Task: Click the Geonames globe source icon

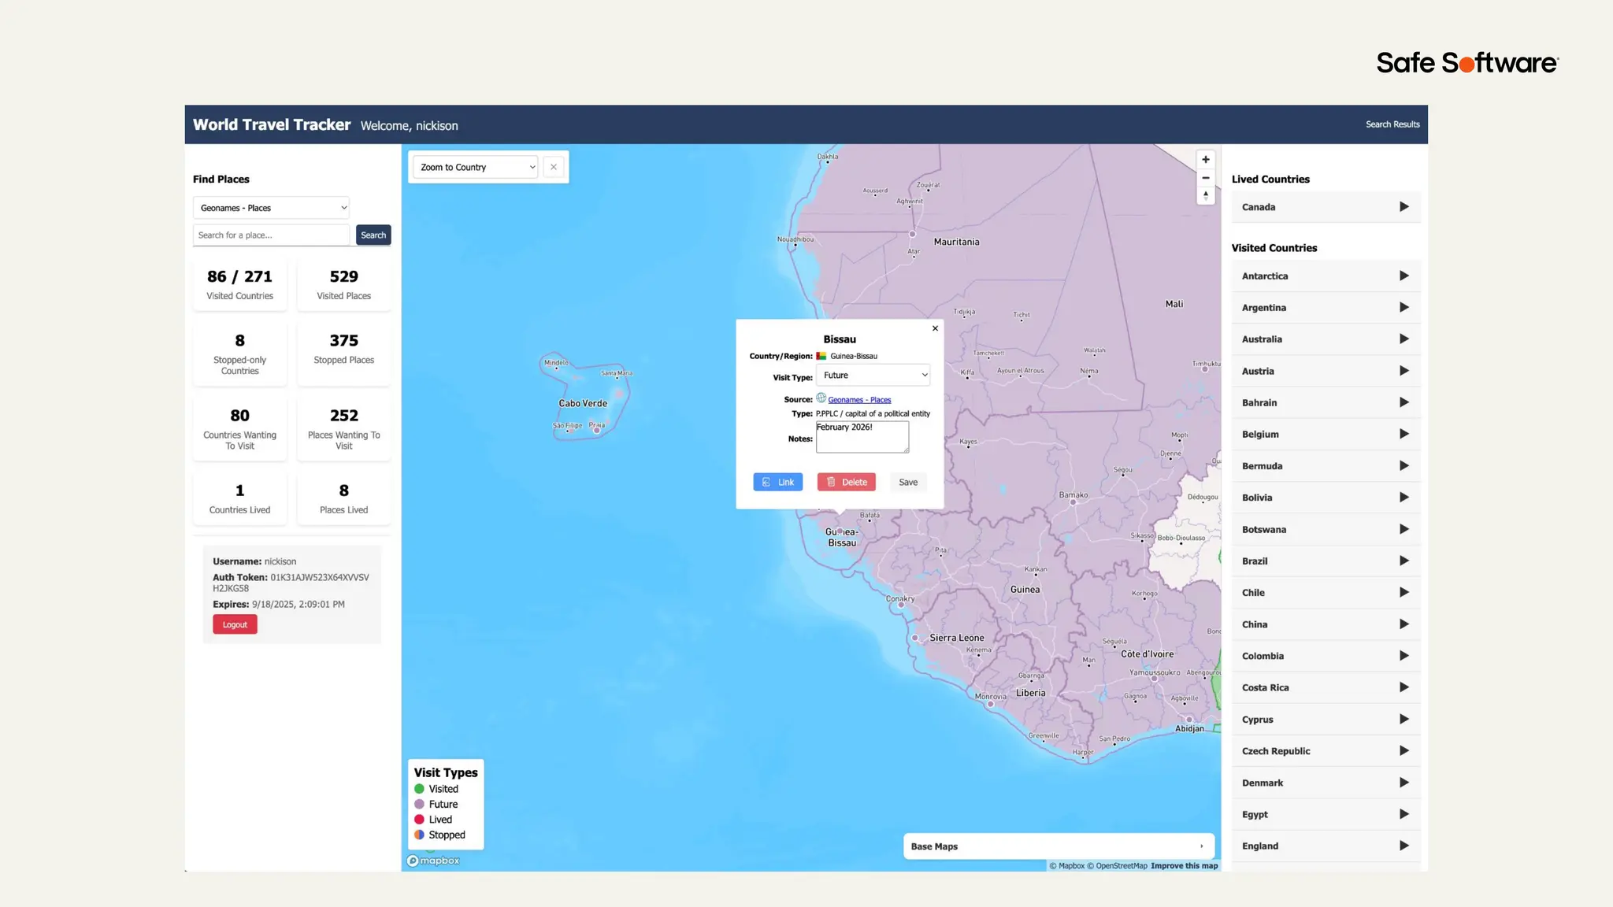Action: [821, 398]
